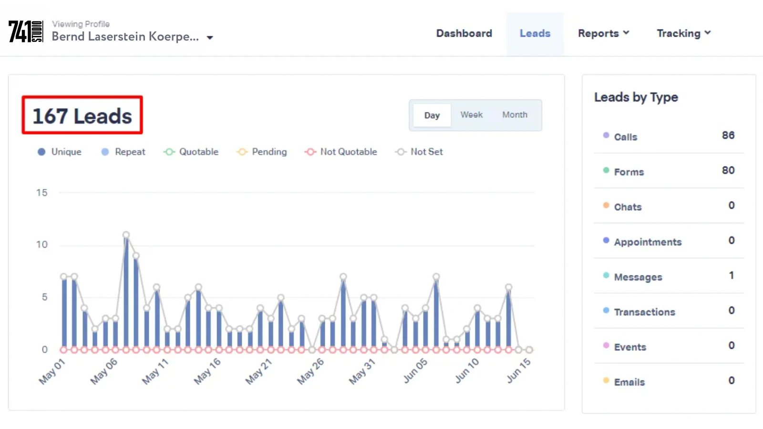Screen dimensions: 763x429
Task: Click the blue Unique legend dot
Action: click(x=42, y=152)
